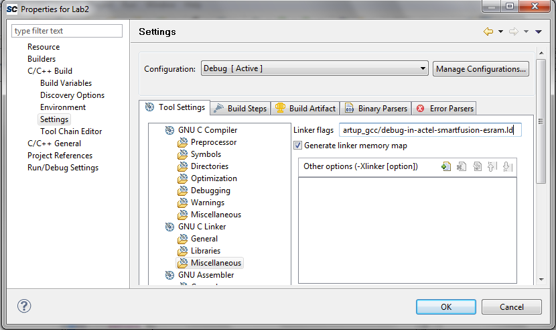Select the GNU Assembler tool node
Viewport: 556px width, 330px height.
point(206,275)
